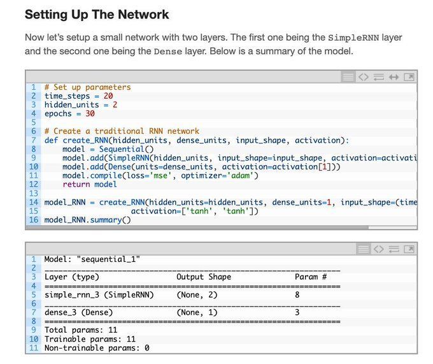Image resolution: width=433 pixels, height=364 pixels.
Task: Click the 'Setting Up The Network' heading
Action: click(97, 15)
